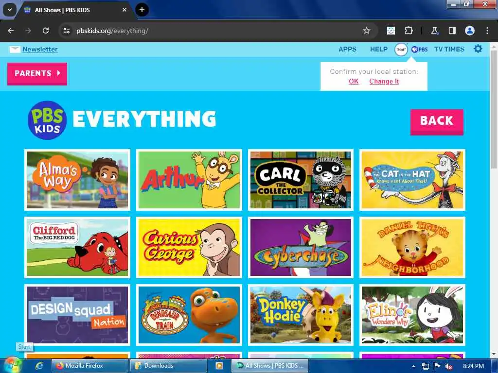The height and width of the screenshot is (373, 498).
Task: Open a new browser tab
Action: (142, 10)
